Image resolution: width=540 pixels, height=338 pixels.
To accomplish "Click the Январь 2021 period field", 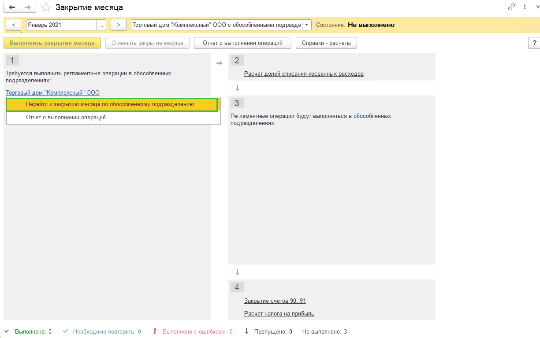I will 61,25.
